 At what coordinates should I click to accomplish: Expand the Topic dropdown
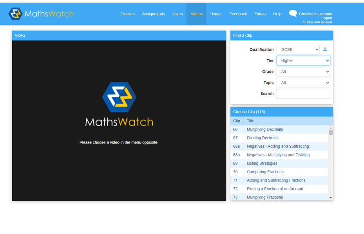pos(303,83)
